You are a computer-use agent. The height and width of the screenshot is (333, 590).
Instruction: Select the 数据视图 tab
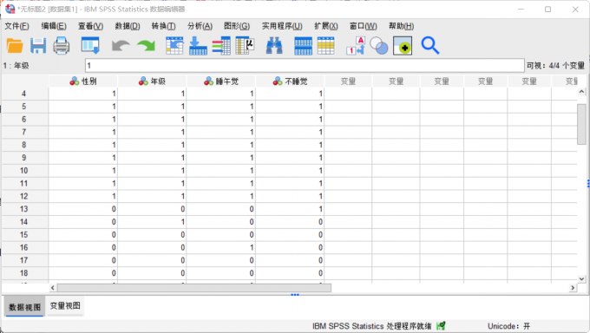click(x=24, y=307)
